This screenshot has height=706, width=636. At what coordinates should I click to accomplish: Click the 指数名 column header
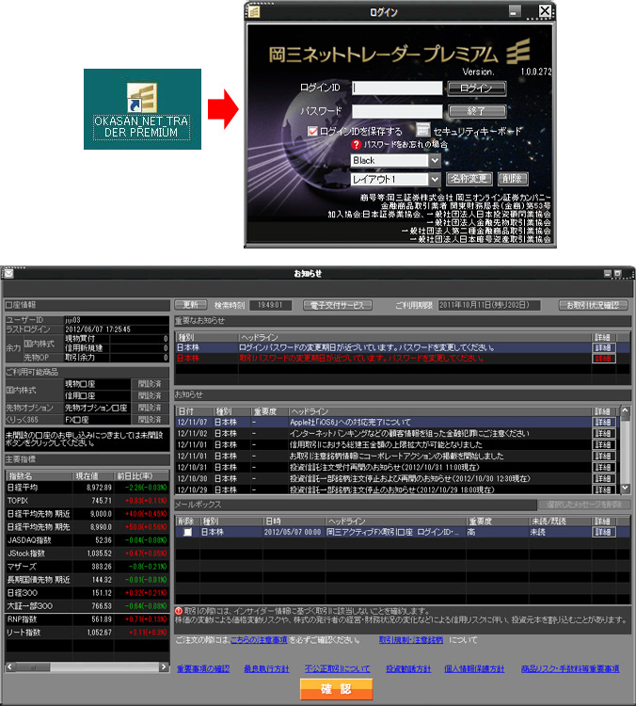pyautogui.click(x=40, y=476)
